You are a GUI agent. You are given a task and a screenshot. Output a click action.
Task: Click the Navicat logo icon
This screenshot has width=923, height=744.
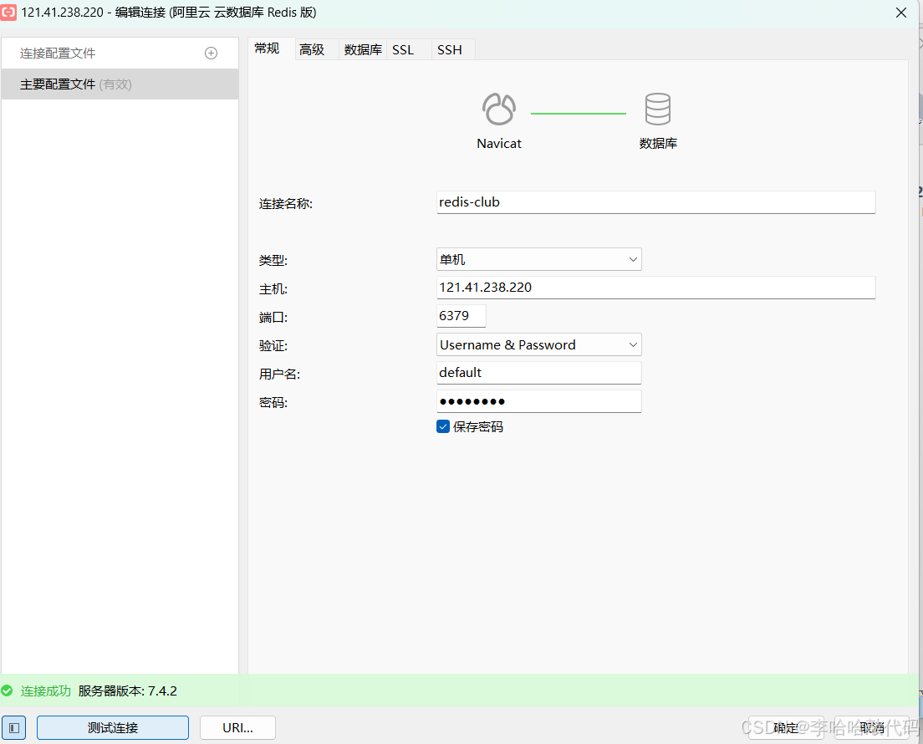tap(499, 109)
